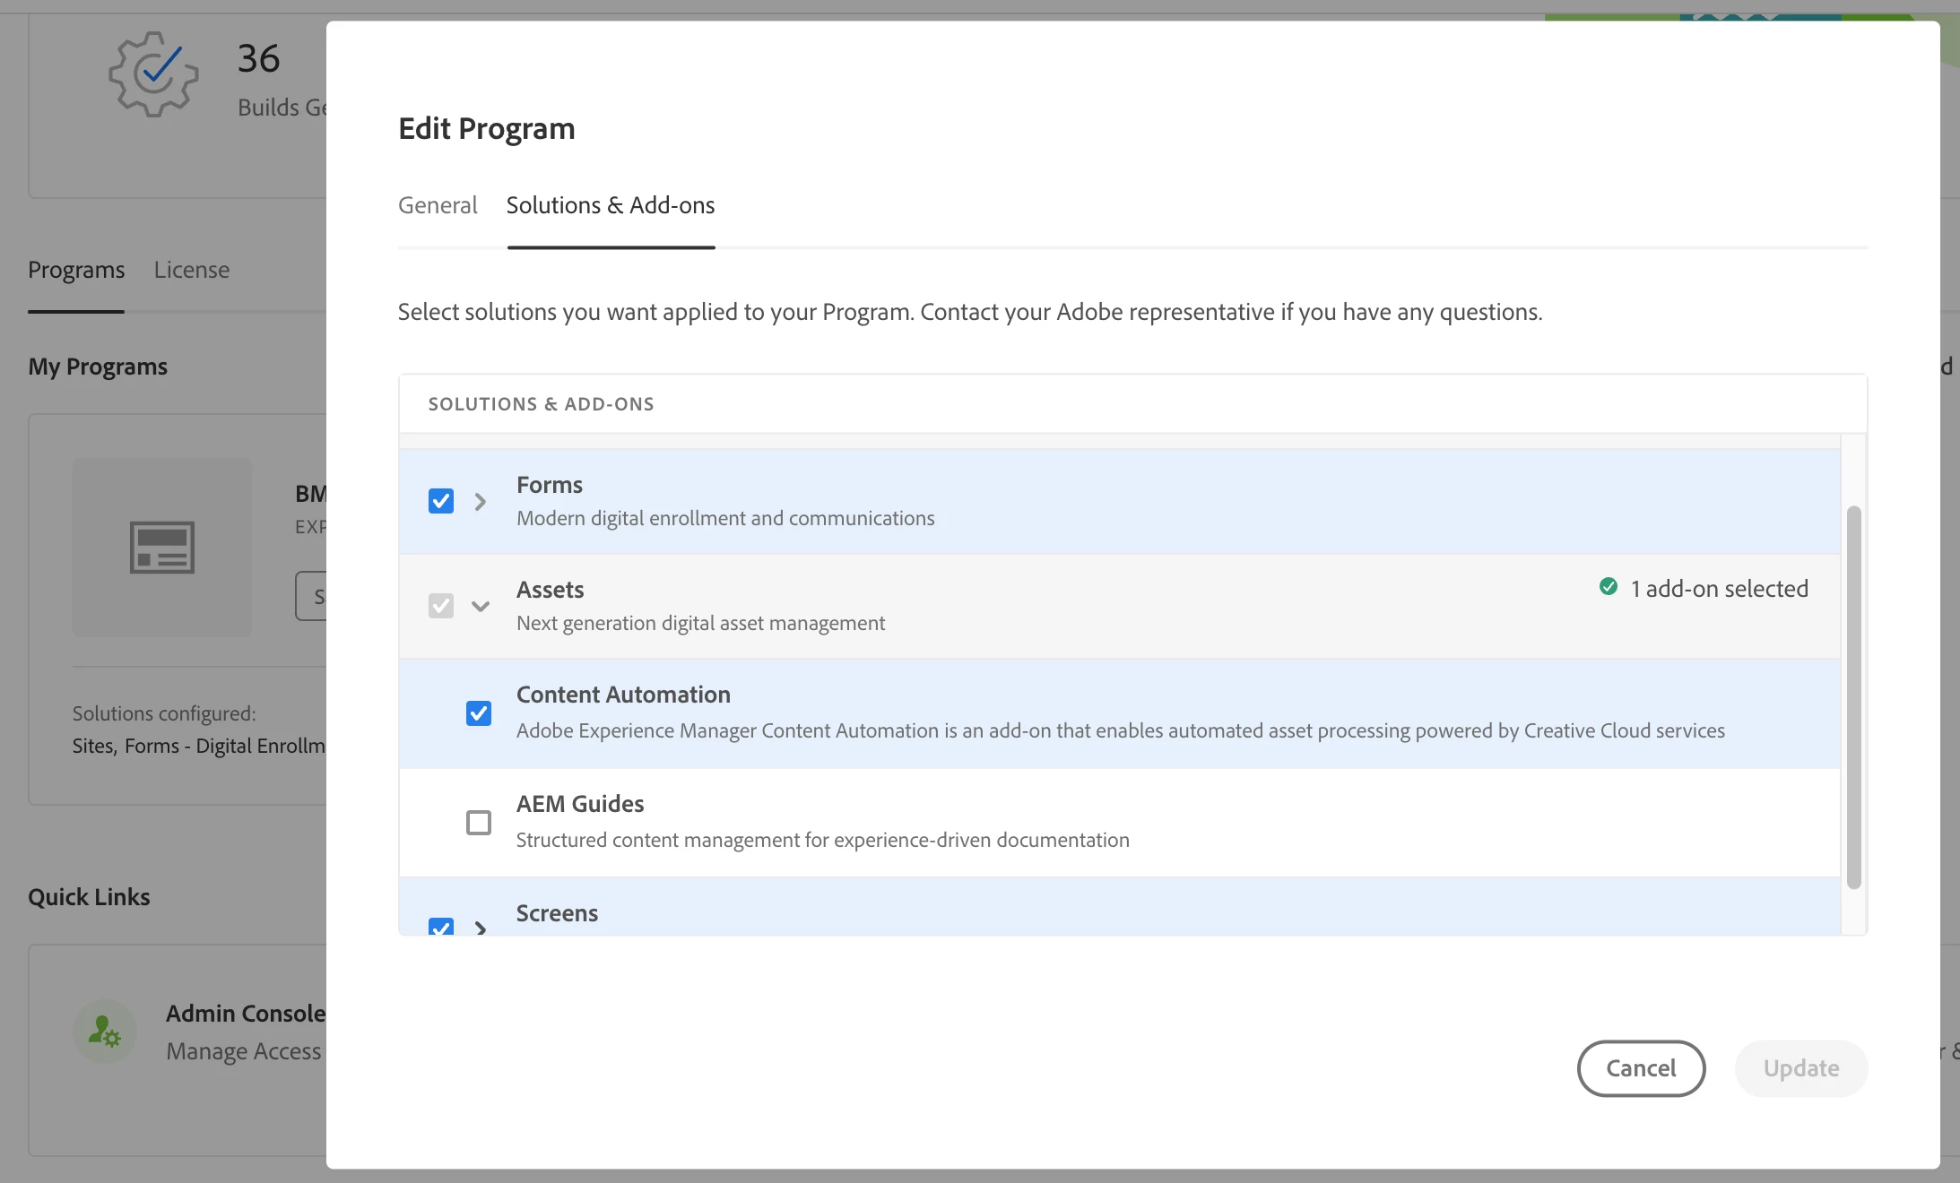Toggle the Forms solution checkbox
Image resolution: width=1960 pixels, height=1183 pixels.
[x=441, y=501]
